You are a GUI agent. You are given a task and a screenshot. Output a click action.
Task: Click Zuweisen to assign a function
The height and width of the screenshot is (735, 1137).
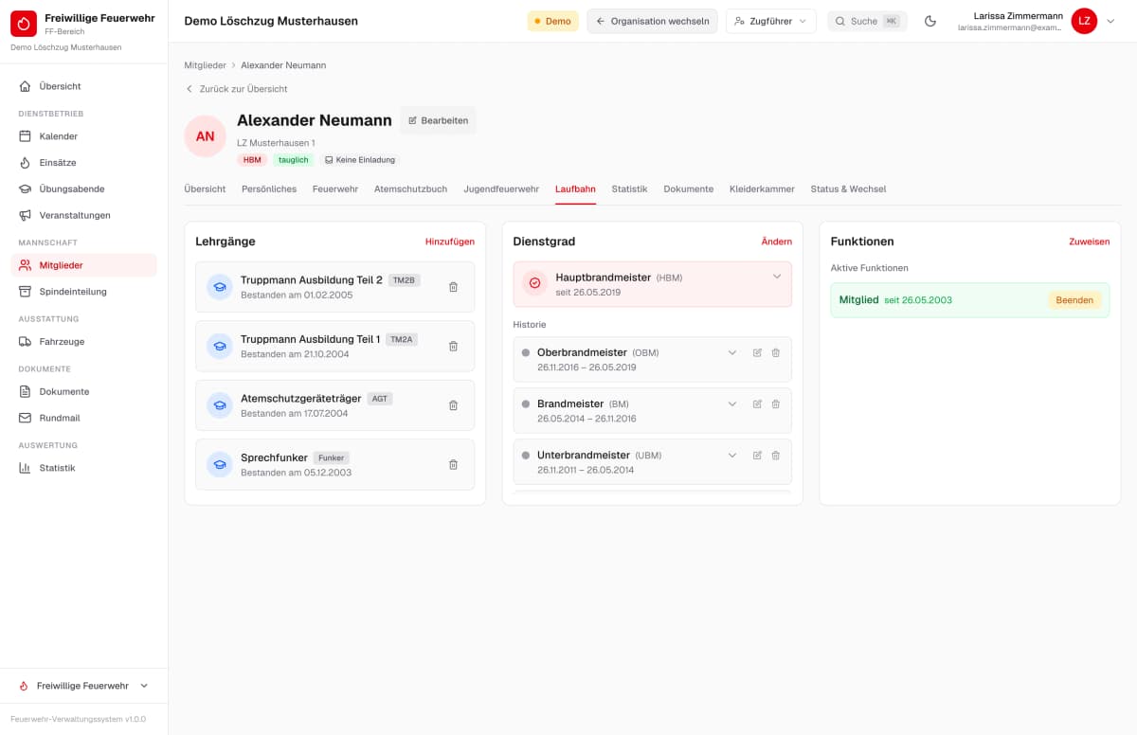[1090, 242]
